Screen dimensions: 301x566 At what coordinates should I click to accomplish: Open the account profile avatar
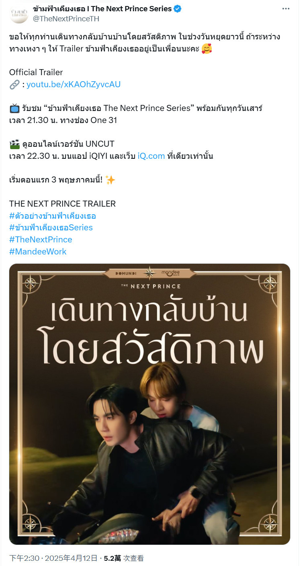point(19,14)
